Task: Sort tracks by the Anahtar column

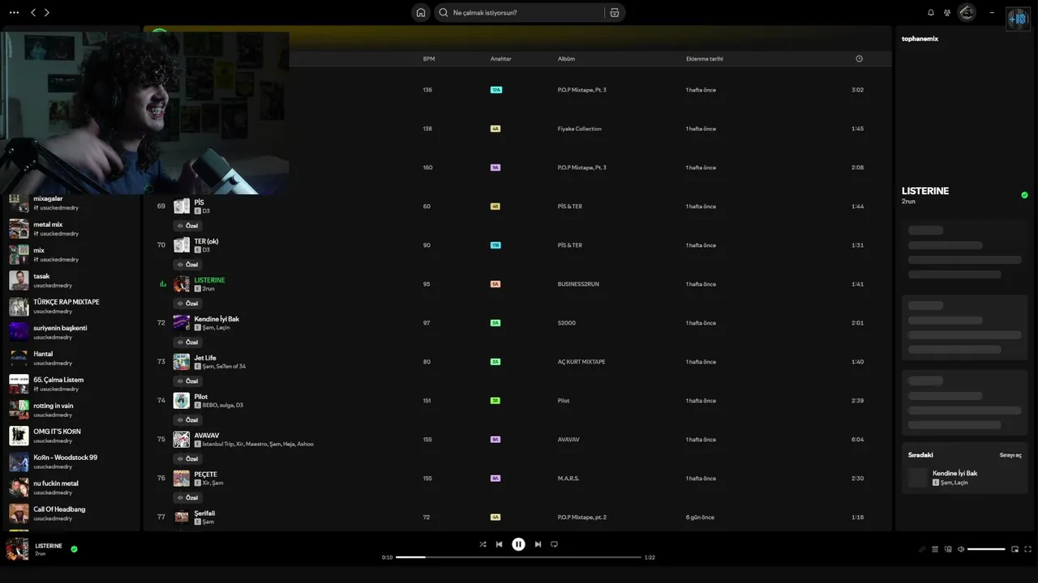Action: [x=500, y=59]
